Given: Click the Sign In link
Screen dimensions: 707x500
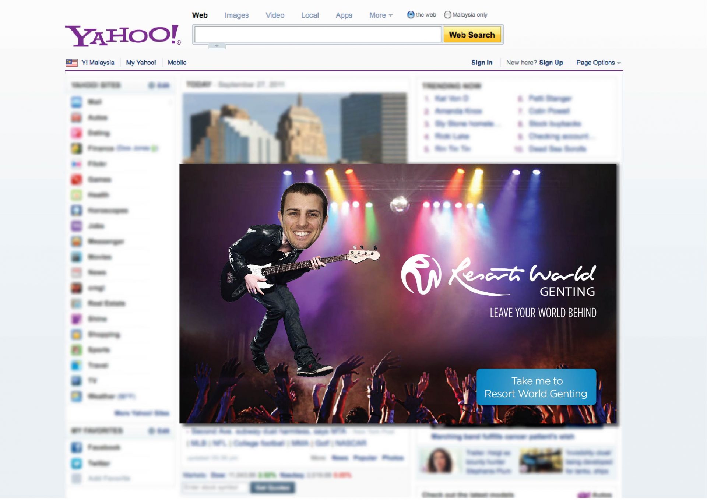Looking at the screenshot, I should (x=482, y=63).
